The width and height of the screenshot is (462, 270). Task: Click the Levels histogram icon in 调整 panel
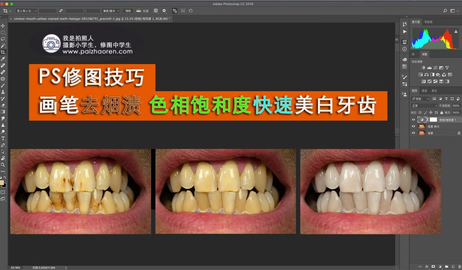pyautogui.click(x=430, y=67)
